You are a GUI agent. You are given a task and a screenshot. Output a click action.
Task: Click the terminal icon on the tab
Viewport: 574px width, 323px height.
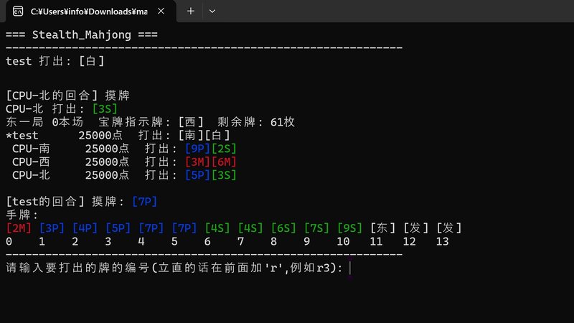(18, 11)
